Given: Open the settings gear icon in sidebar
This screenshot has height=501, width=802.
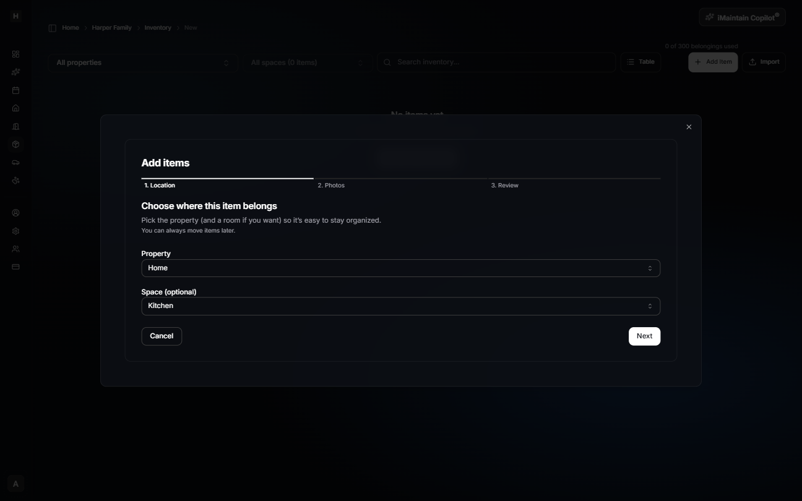Looking at the screenshot, I should point(15,230).
